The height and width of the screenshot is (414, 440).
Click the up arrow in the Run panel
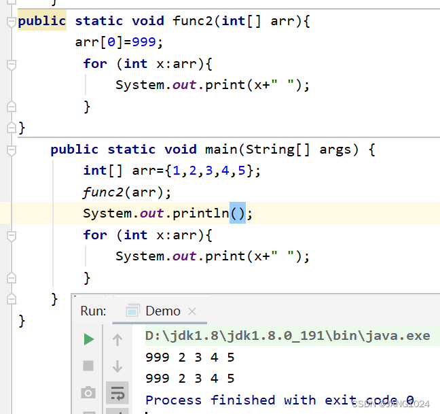pyautogui.click(x=117, y=340)
